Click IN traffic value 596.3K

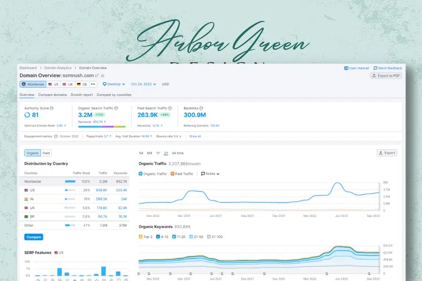[x=101, y=199]
